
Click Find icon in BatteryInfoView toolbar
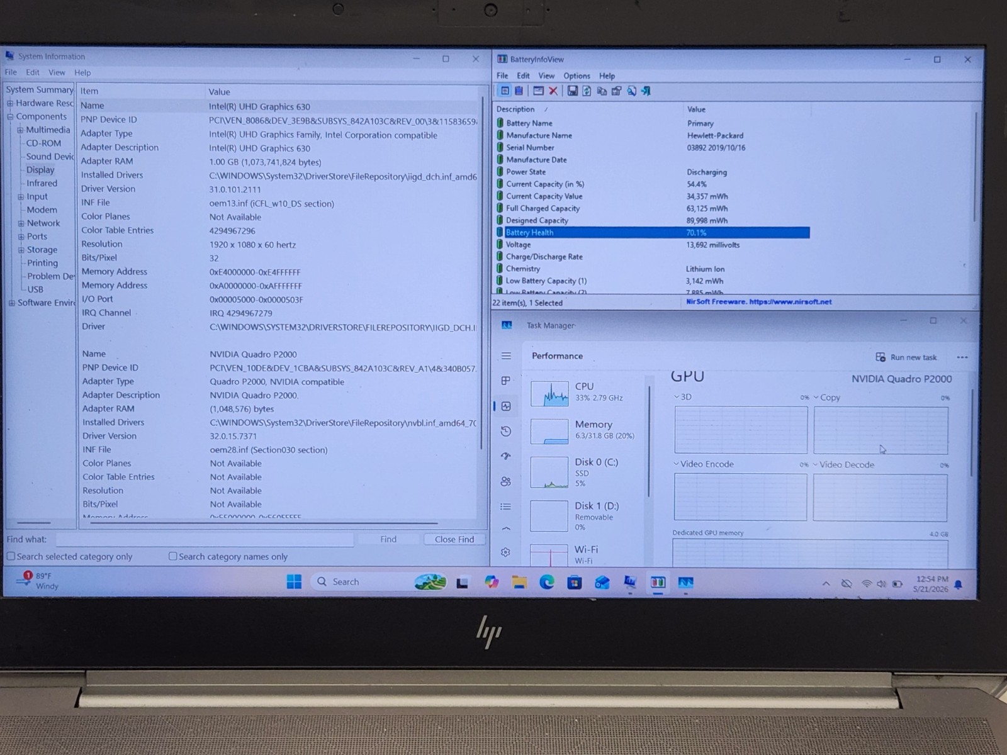[631, 91]
